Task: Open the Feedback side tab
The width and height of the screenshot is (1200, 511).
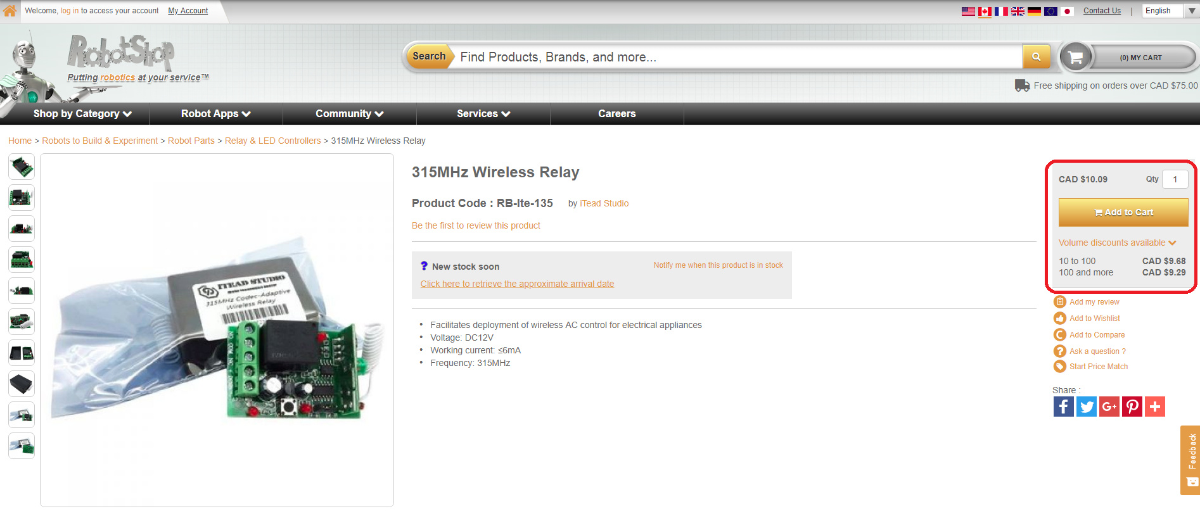Action: 1190,460
